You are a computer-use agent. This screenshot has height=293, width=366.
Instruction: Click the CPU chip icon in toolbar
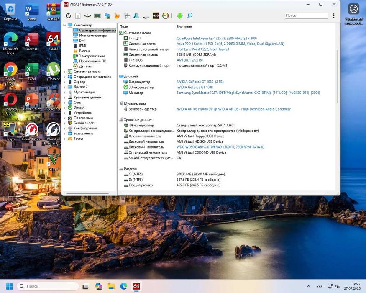click(88, 16)
